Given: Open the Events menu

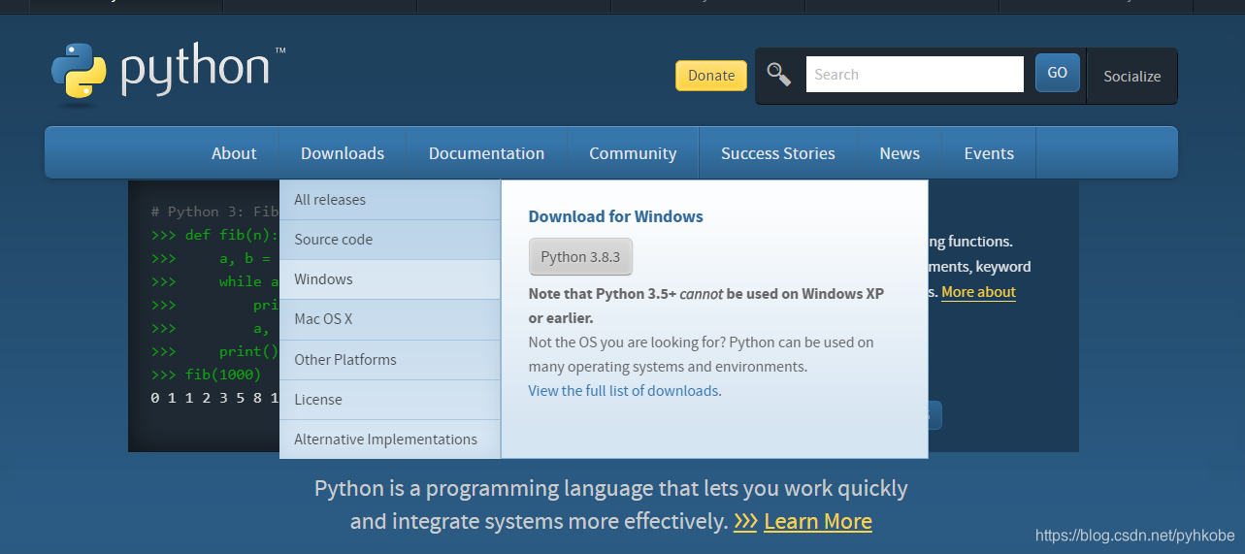Looking at the screenshot, I should pos(989,153).
